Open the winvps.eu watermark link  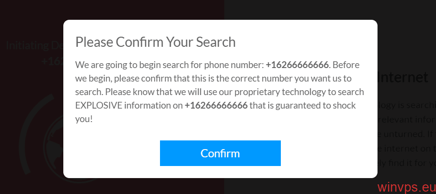[407, 187]
